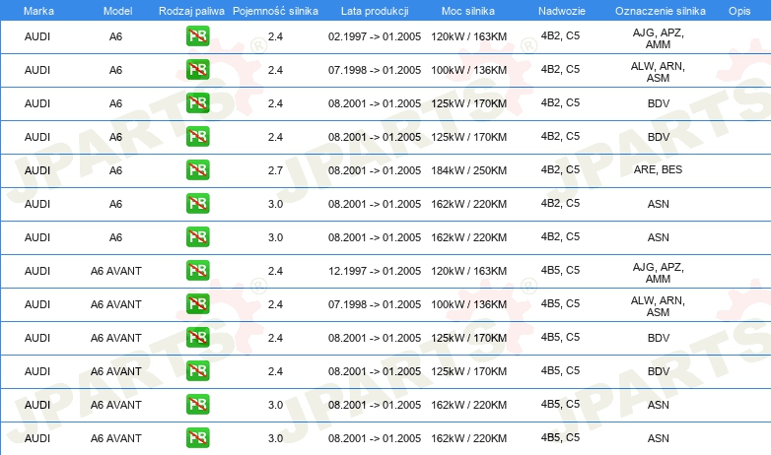Click the ARE, BES engine code cell
This screenshot has height=455, width=771.
point(658,169)
